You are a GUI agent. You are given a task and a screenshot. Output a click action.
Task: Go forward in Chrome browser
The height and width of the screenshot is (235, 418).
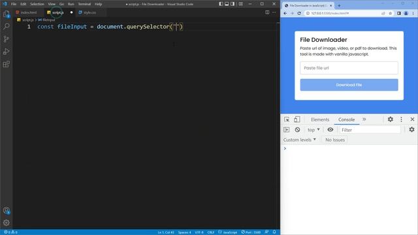292,13
